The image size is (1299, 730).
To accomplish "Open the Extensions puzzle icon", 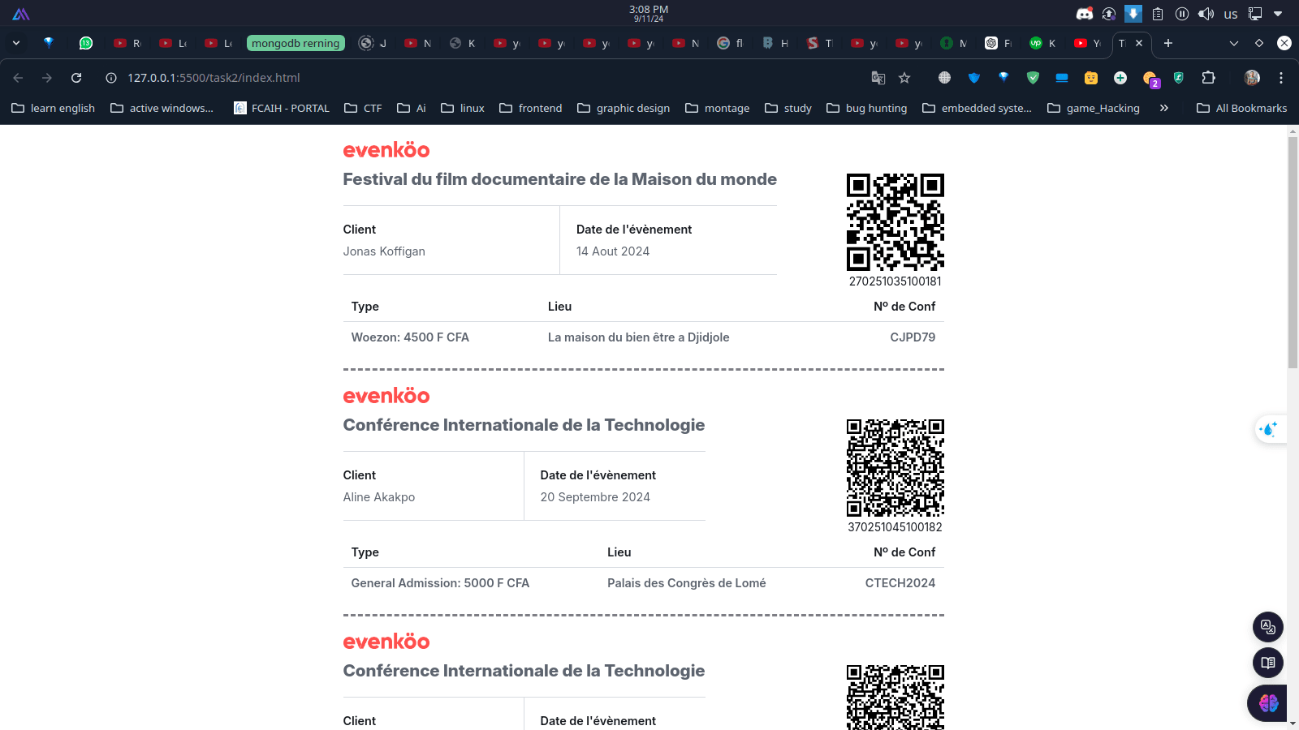I will coord(1208,78).
